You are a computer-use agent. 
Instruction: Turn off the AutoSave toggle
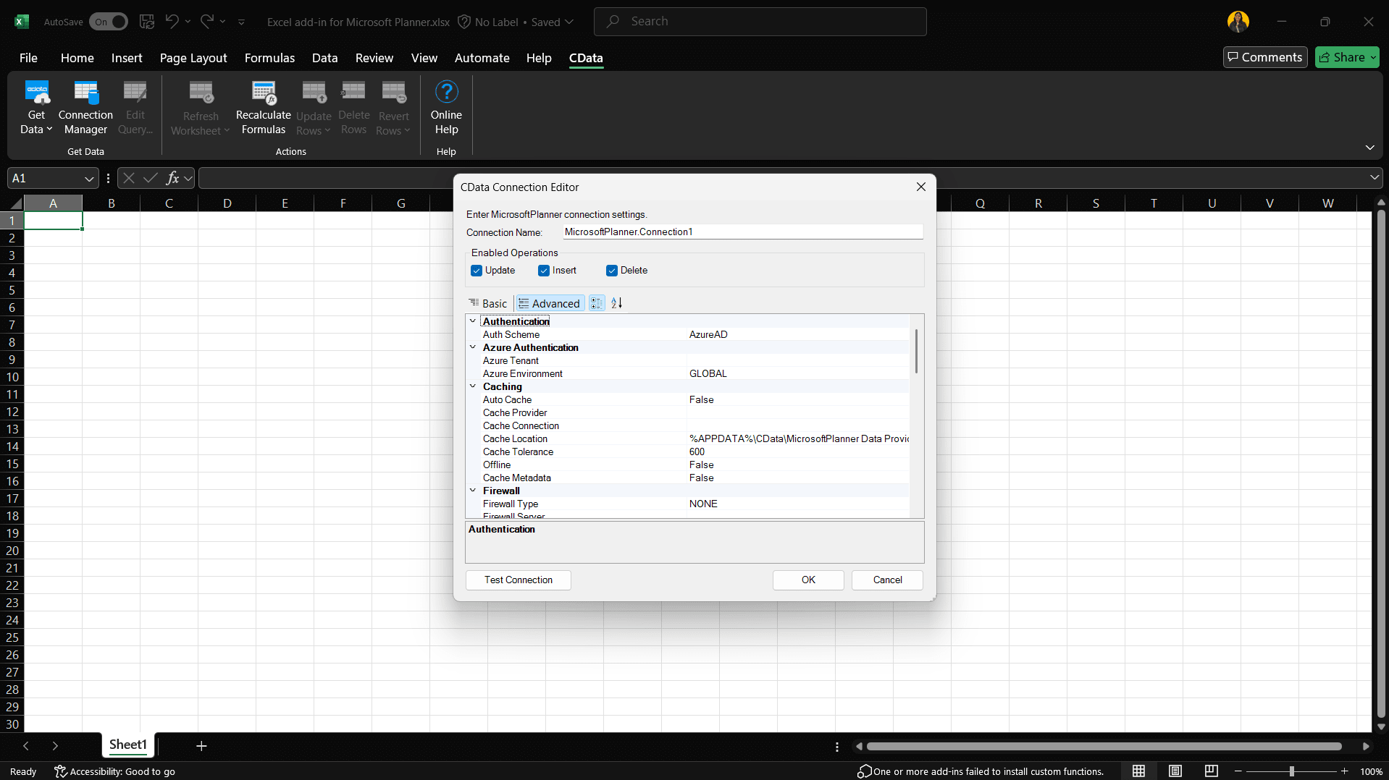click(109, 22)
